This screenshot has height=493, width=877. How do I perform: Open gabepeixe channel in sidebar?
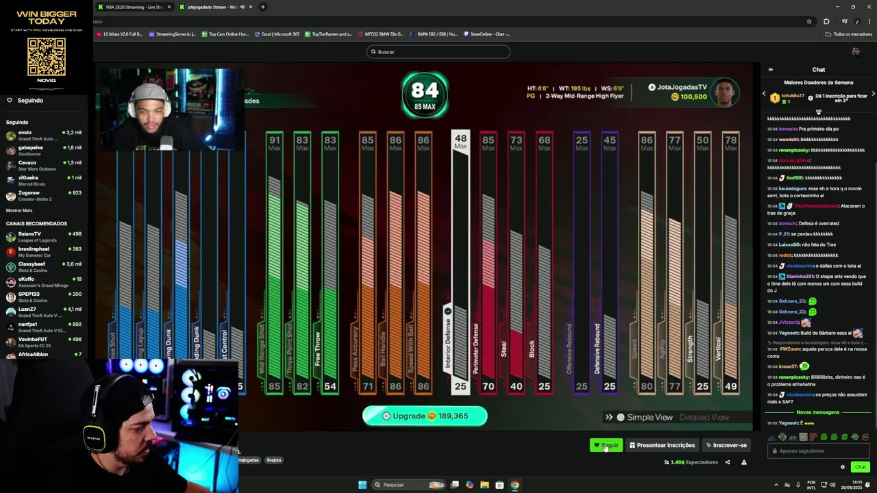tap(44, 150)
